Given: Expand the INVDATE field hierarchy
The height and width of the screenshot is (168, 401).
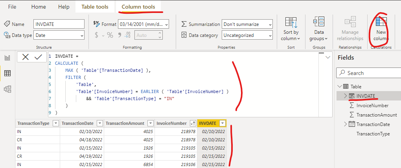Looking at the screenshot, I should [346, 96].
